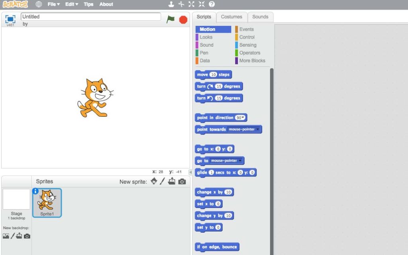Screen dimensions: 408x255
Task: Open the language globe menu
Action: (39, 4)
